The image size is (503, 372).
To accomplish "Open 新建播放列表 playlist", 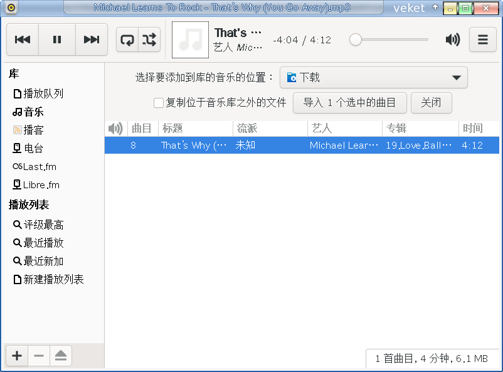I will (53, 279).
